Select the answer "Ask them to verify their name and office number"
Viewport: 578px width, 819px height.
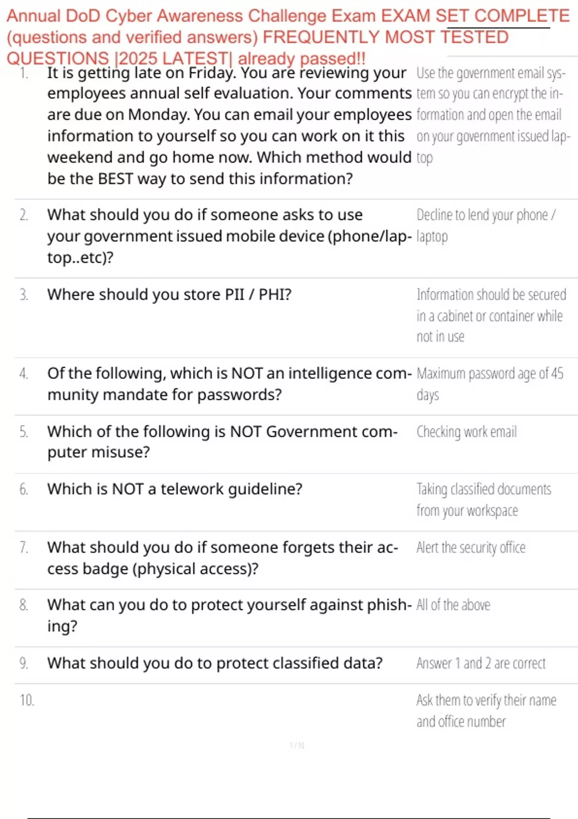[486, 711]
